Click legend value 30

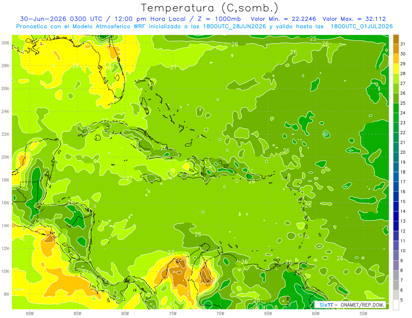(403, 54)
